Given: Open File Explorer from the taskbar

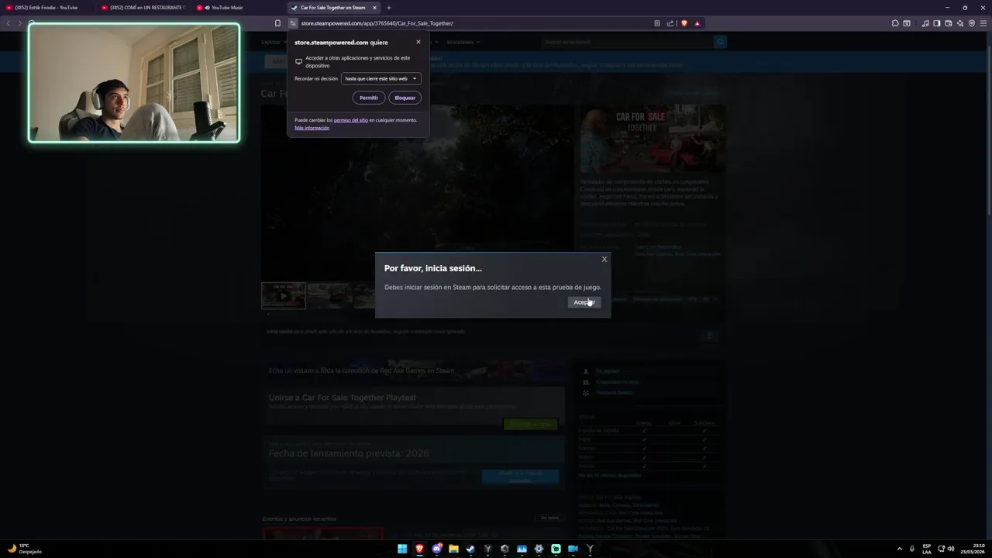Looking at the screenshot, I should (x=453, y=549).
